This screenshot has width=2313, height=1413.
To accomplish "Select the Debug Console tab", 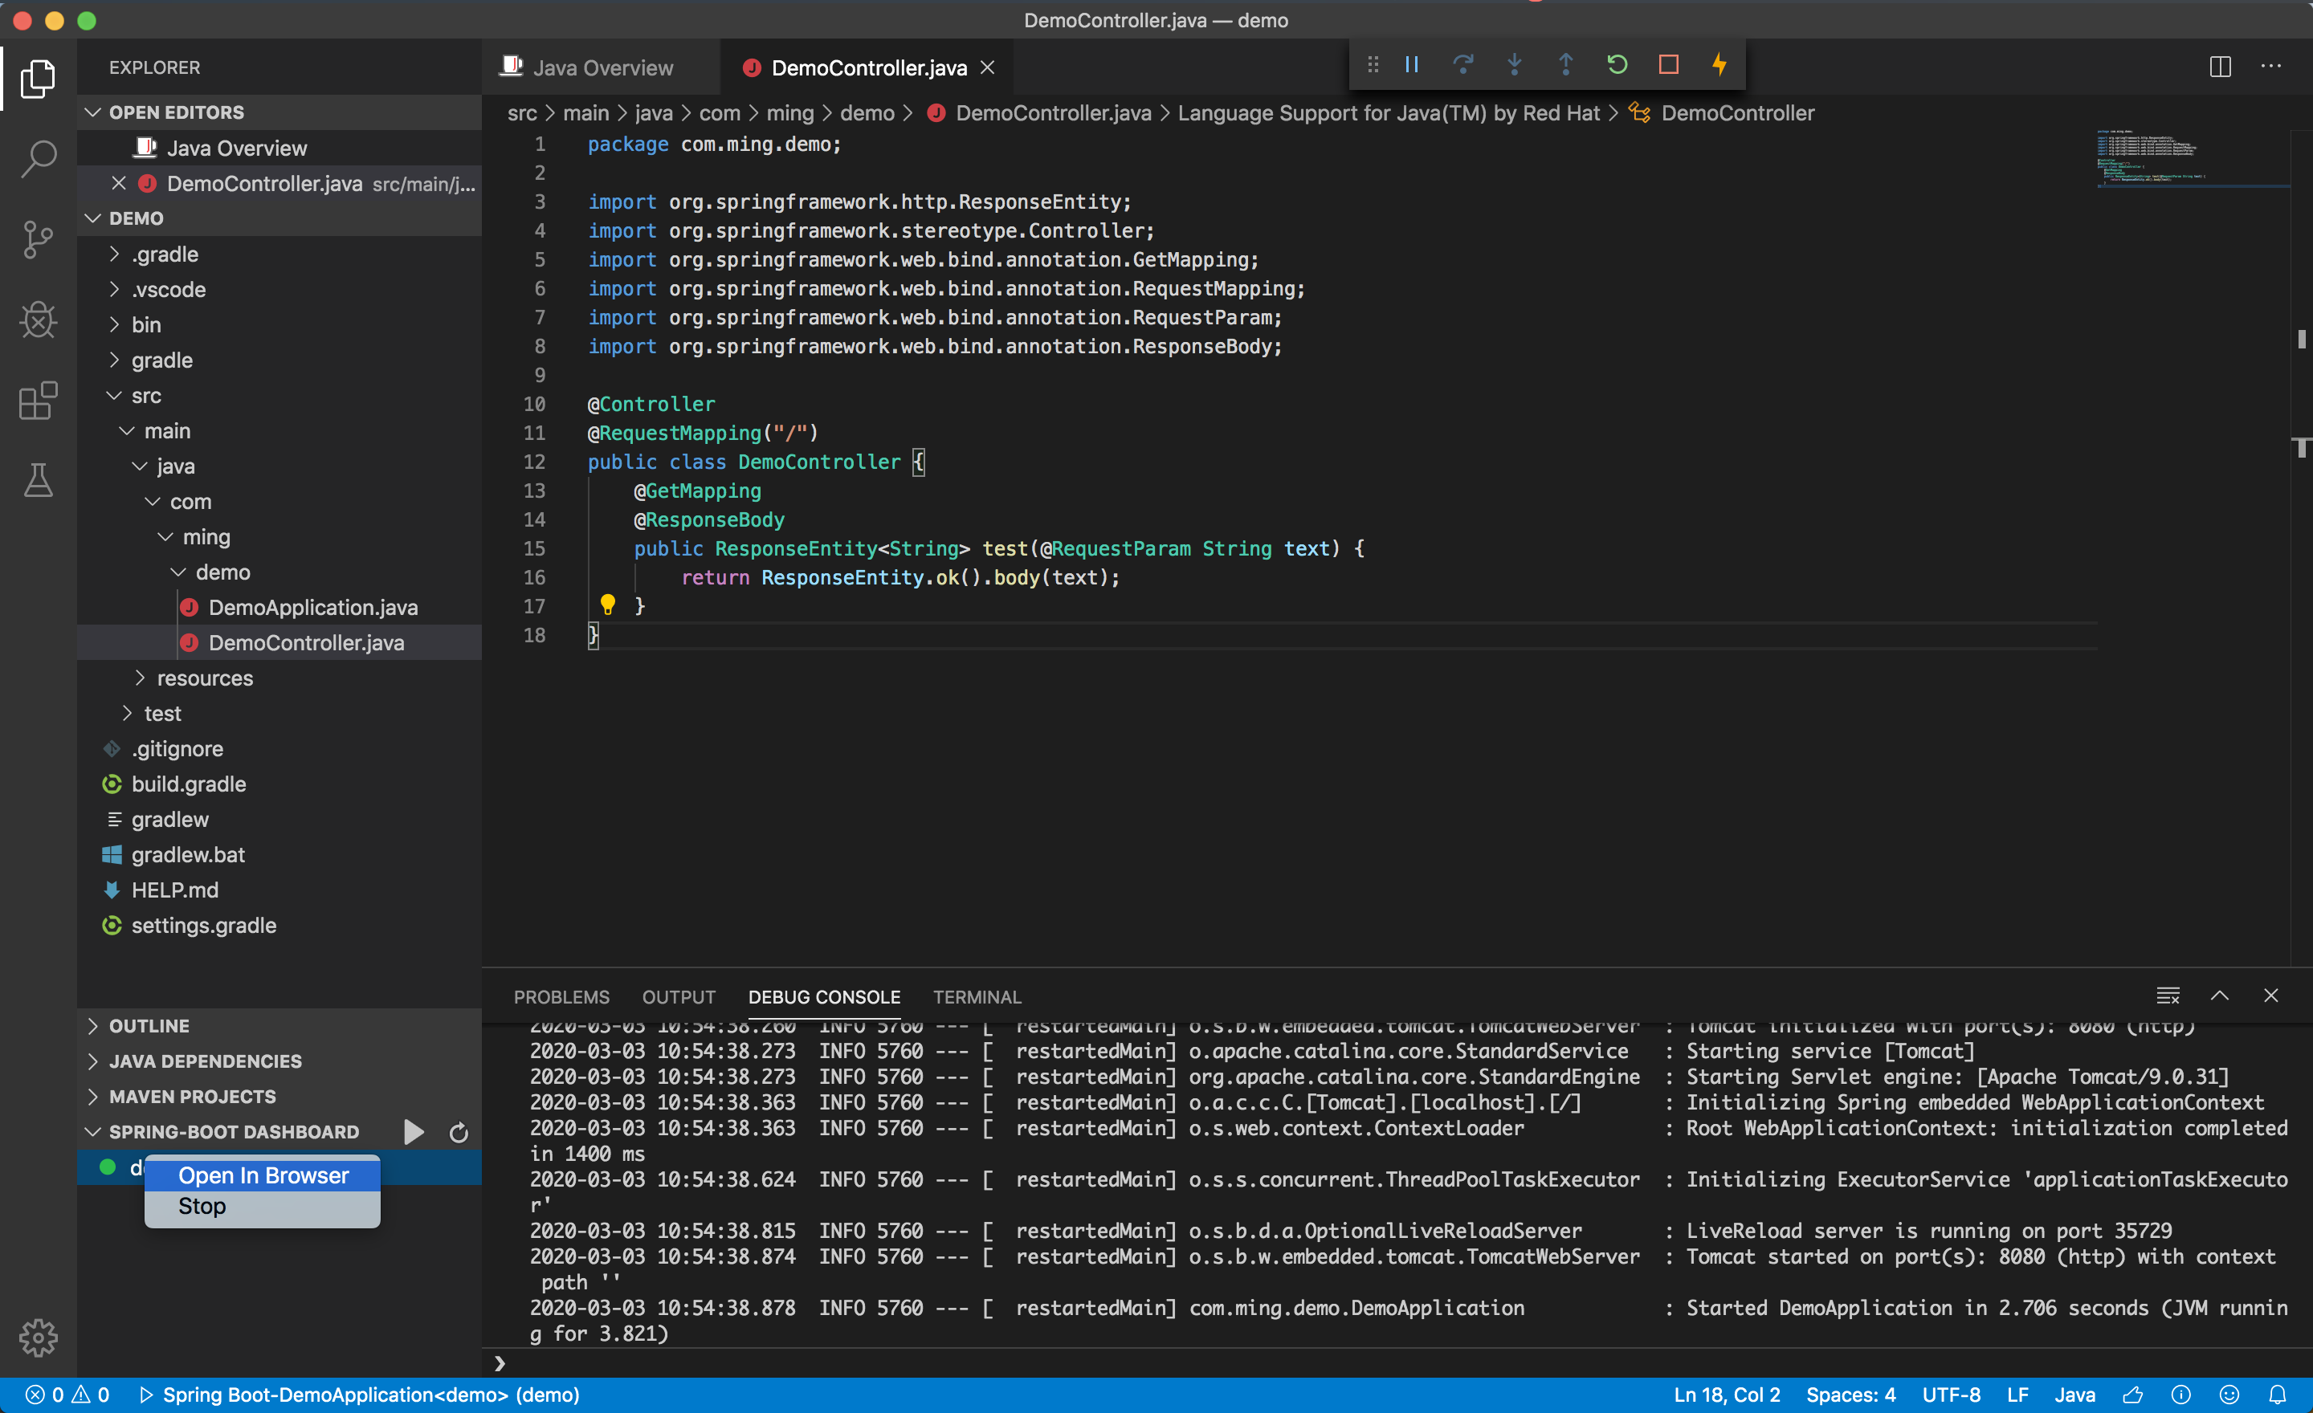I will click(824, 996).
